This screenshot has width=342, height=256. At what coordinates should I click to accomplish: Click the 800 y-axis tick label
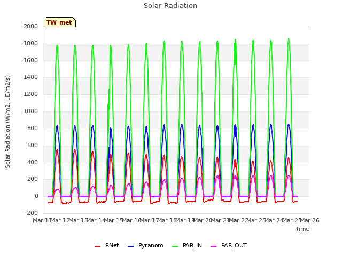tap(33, 128)
